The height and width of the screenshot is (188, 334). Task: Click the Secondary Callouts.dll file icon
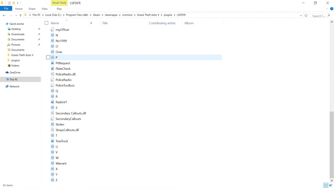52,113
